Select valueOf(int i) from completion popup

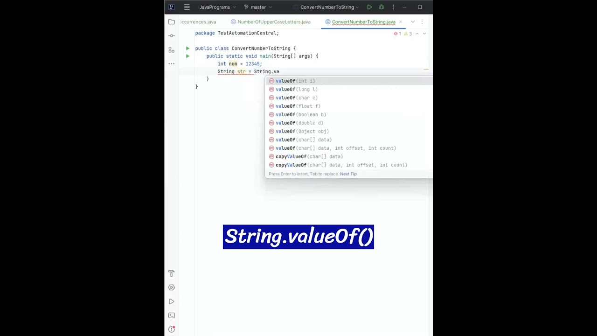tap(295, 81)
